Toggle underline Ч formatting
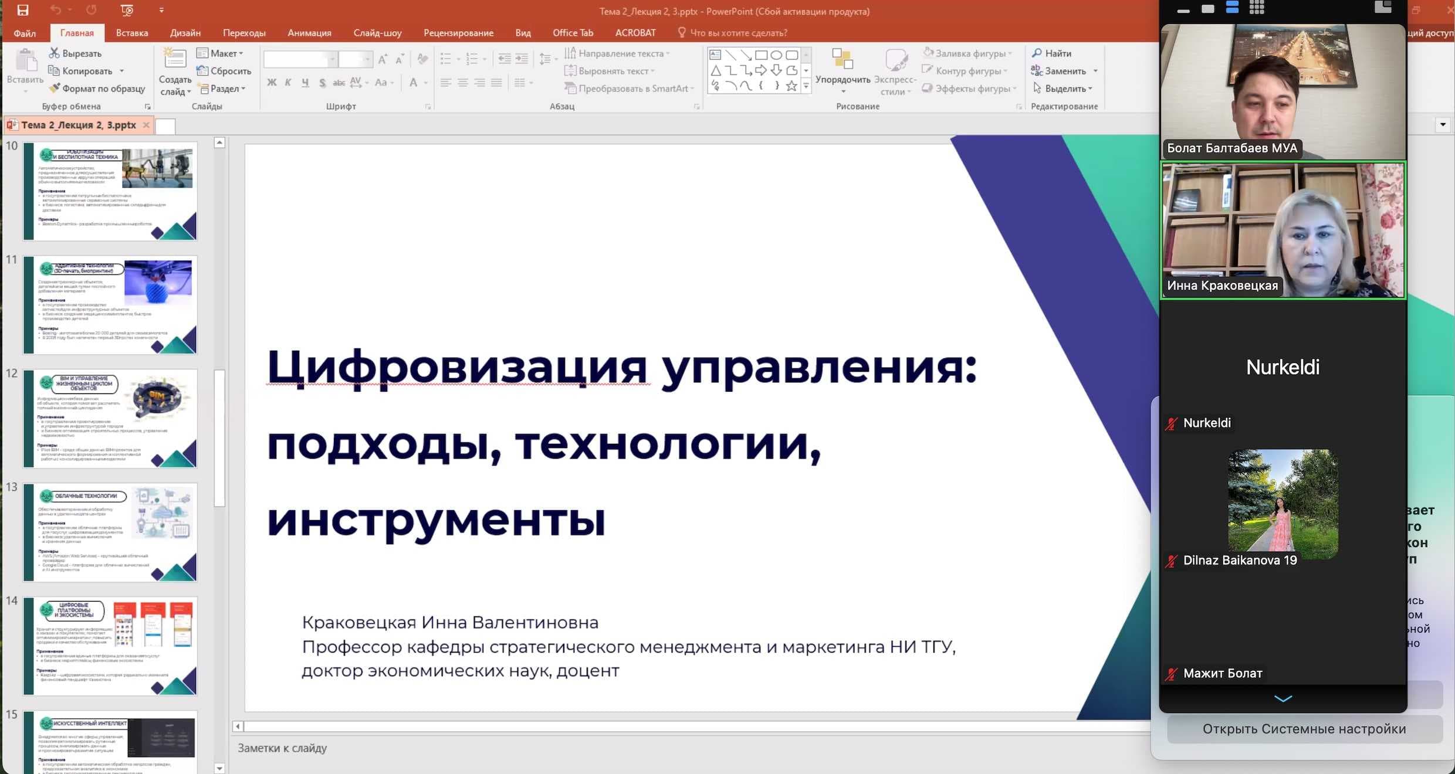Screen dimensions: 1455x774 click(305, 83)
